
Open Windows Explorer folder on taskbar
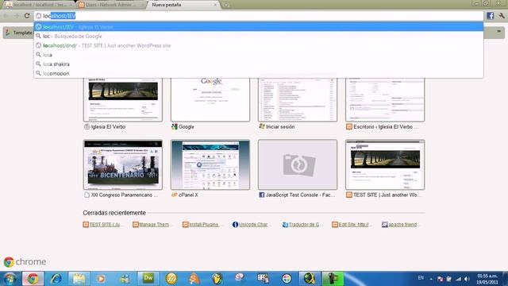point(79,279)
